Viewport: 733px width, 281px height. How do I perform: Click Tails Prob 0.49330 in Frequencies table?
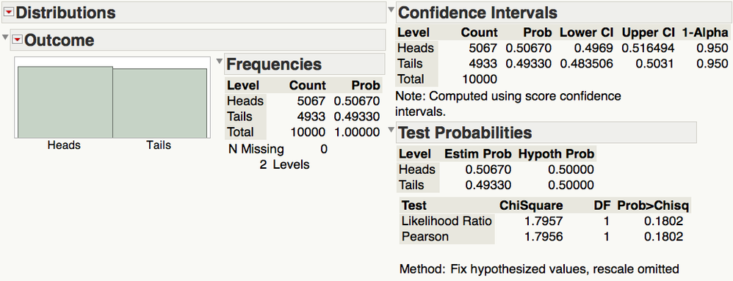tap(357, 116)
